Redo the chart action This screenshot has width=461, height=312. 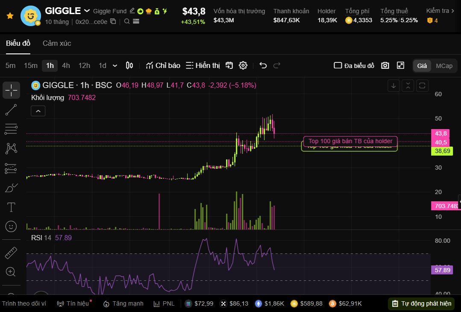277,65
